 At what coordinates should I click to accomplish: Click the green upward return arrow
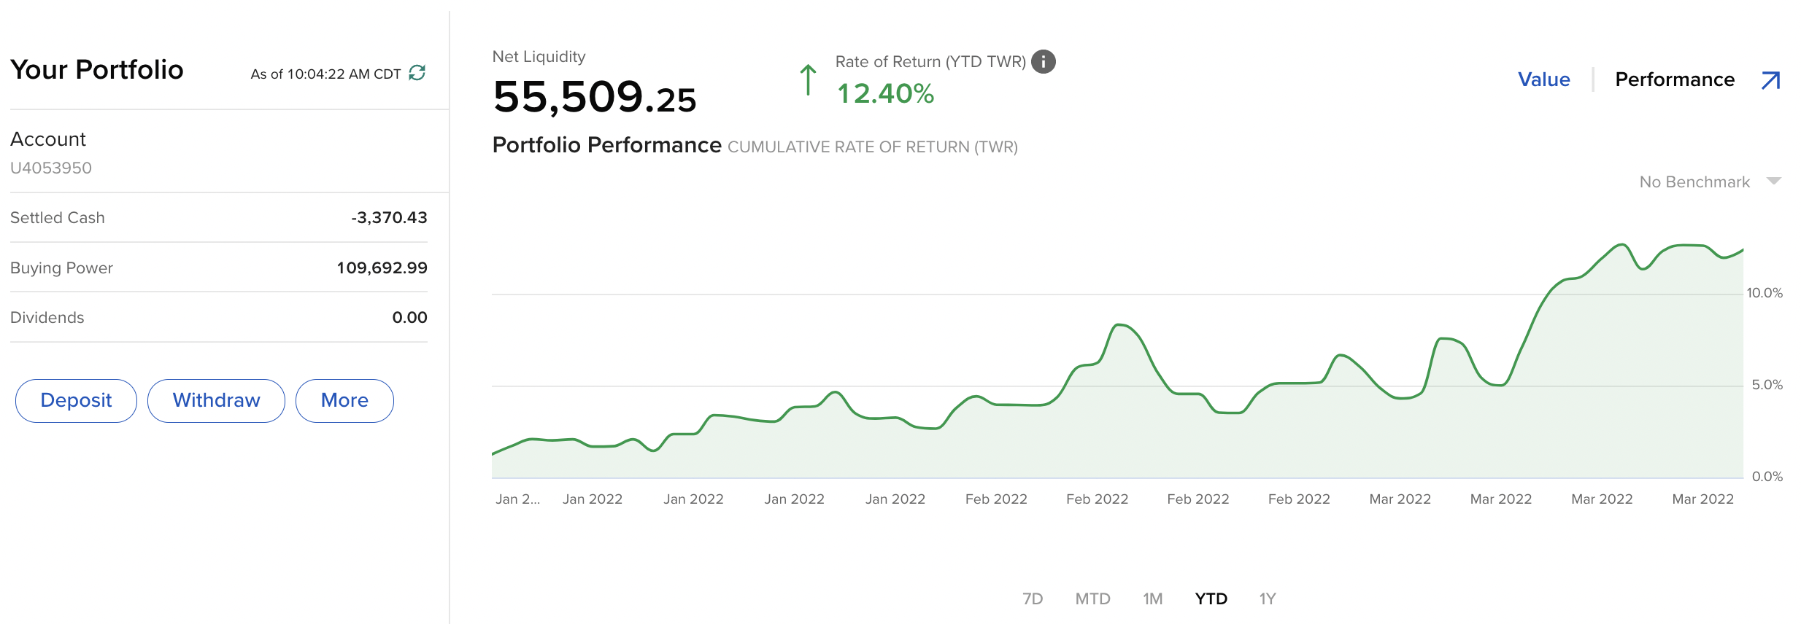click(808, 80)
